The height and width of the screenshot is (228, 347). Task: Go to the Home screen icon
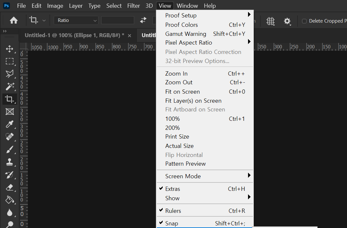(14, 21)
